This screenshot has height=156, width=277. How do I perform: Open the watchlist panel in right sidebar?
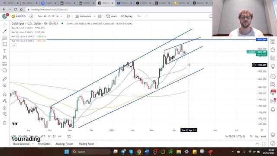273,42
